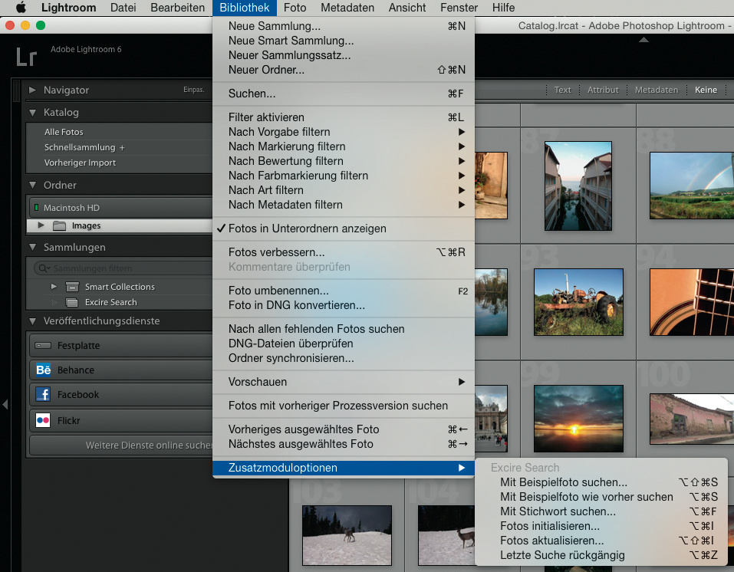Viewport: 734px width, 572px height.
Task: Select the Keine filter option
Action: (x=706, y=90)
